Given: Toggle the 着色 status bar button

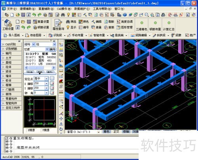Looking at the screenshot, I should [x=107, y=131].
